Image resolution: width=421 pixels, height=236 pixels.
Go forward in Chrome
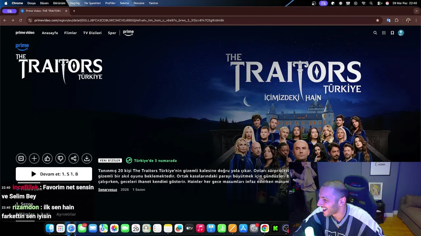point(13,20)
